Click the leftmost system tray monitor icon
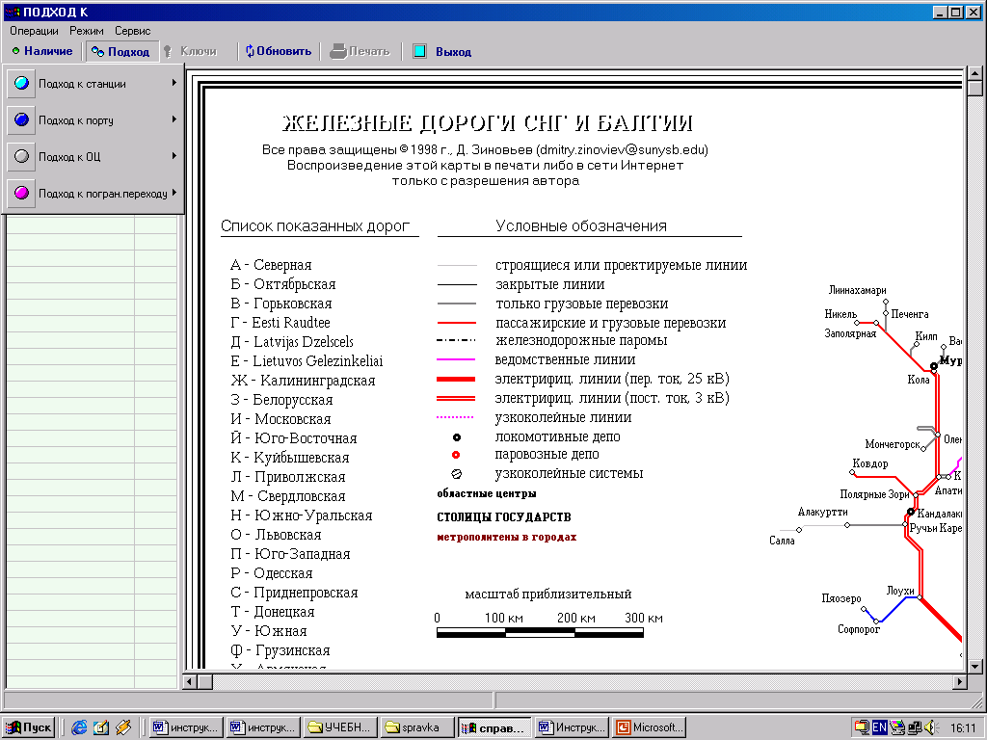987x740 pixels. point(862,727)
